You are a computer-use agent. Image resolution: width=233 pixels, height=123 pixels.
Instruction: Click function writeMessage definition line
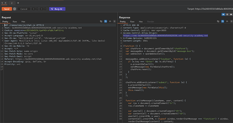(156, 100)
